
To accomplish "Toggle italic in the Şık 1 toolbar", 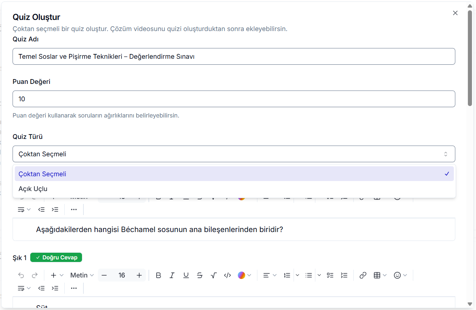I will point(172,275).
